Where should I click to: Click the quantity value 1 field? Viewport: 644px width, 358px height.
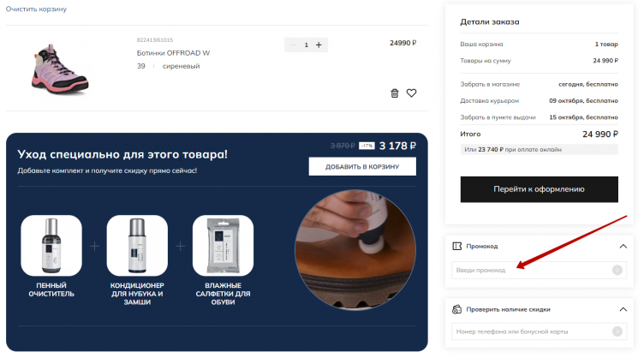pos(306,45)
